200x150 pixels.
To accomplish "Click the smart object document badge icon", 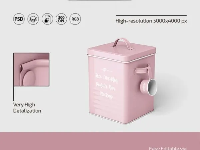I will tap(47, 19).
